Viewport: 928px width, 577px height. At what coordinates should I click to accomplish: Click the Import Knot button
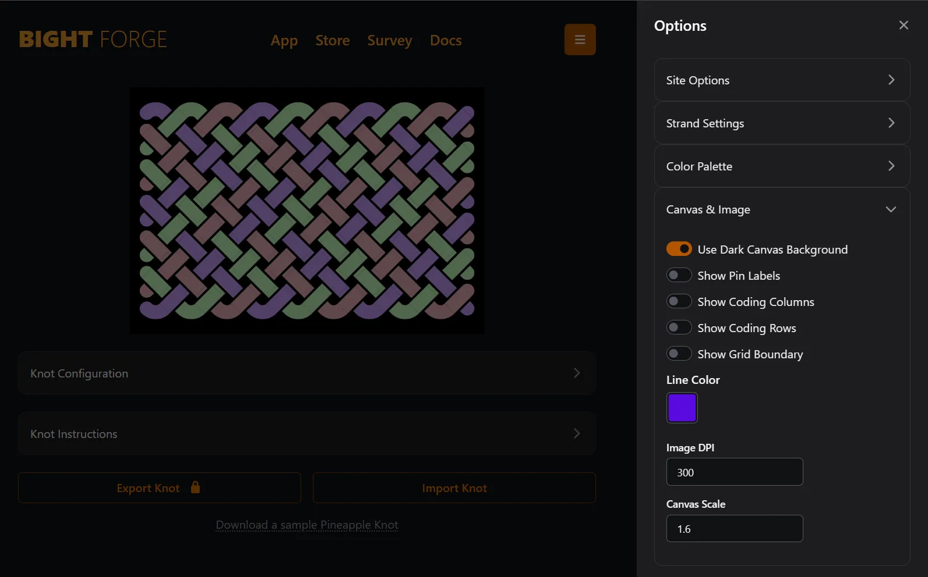(454, 488)
